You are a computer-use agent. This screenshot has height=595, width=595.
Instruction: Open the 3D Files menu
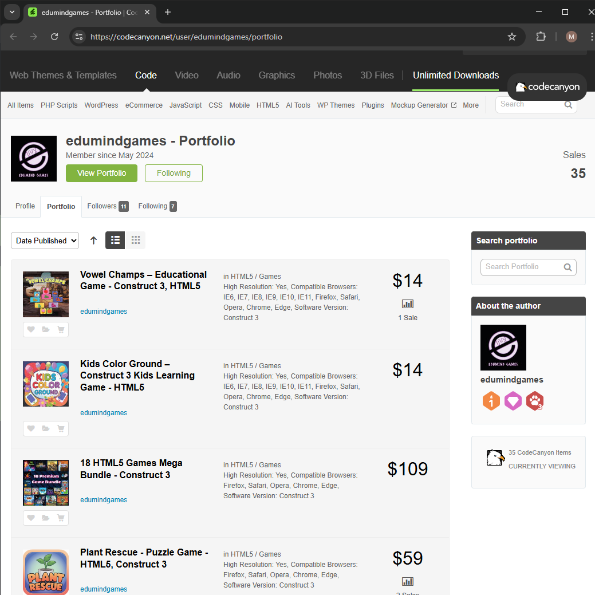377,75
